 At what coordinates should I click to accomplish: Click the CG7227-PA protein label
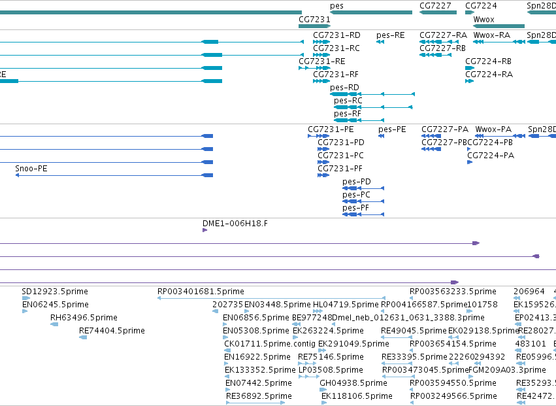tap(445, 130)
